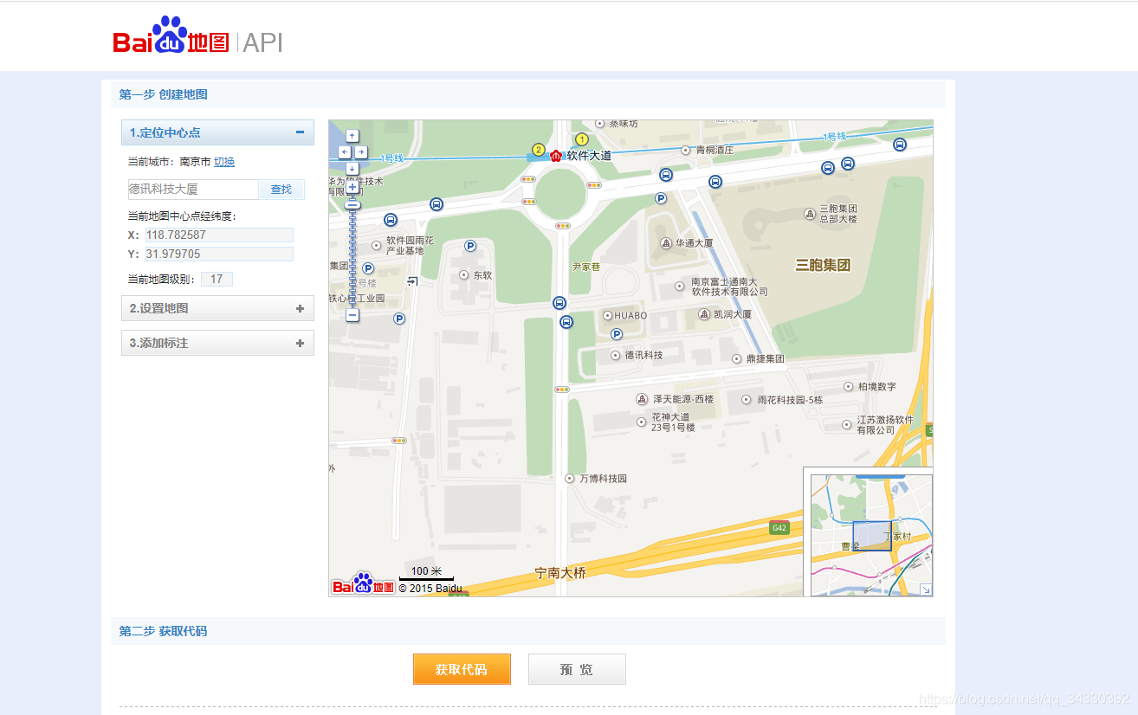Click the X longitude field 118.782587
1138x715 pixels.
pos(218,235)
